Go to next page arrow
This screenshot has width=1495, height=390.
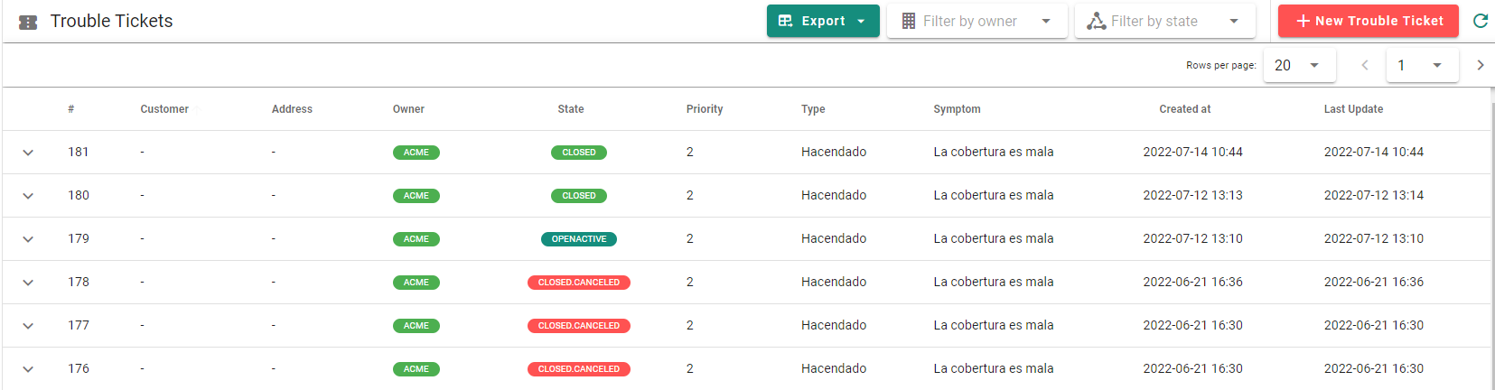pyautogui.click(x=1480, y=65)
